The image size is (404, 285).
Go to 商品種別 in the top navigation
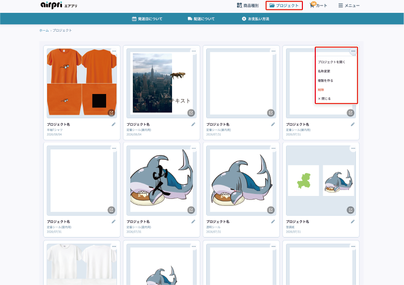coord(247,5)
